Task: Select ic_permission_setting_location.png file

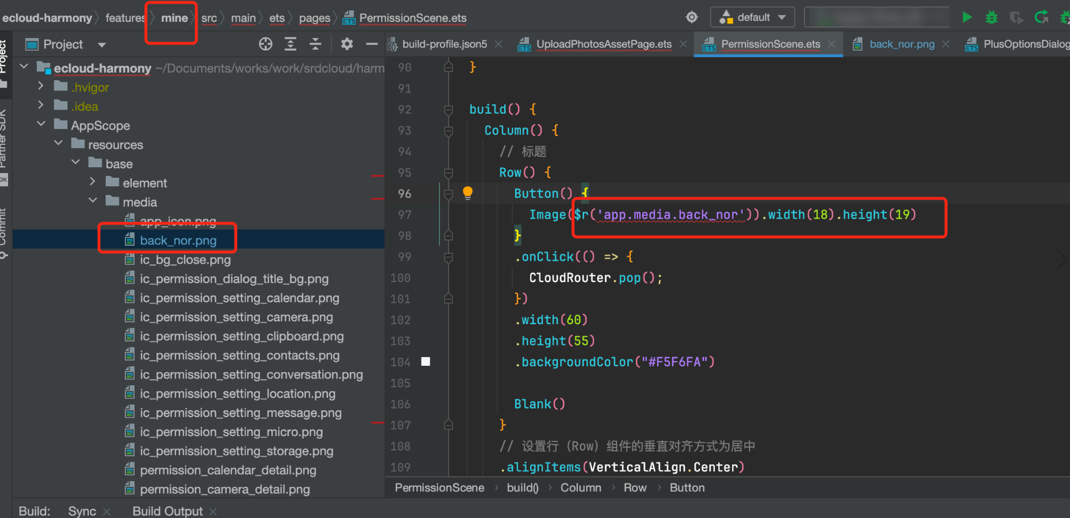Action: (x=237, y=393)
